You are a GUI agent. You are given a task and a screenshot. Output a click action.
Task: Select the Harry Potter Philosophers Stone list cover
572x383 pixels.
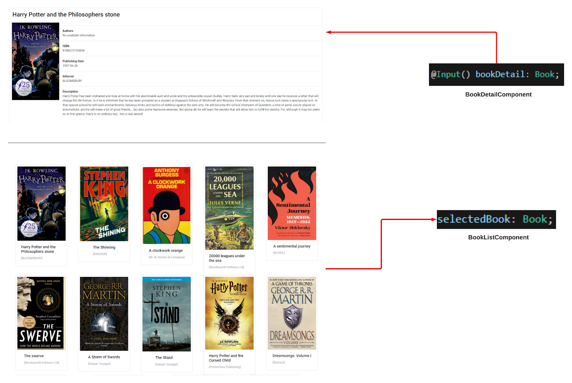(x=41, y=203)
